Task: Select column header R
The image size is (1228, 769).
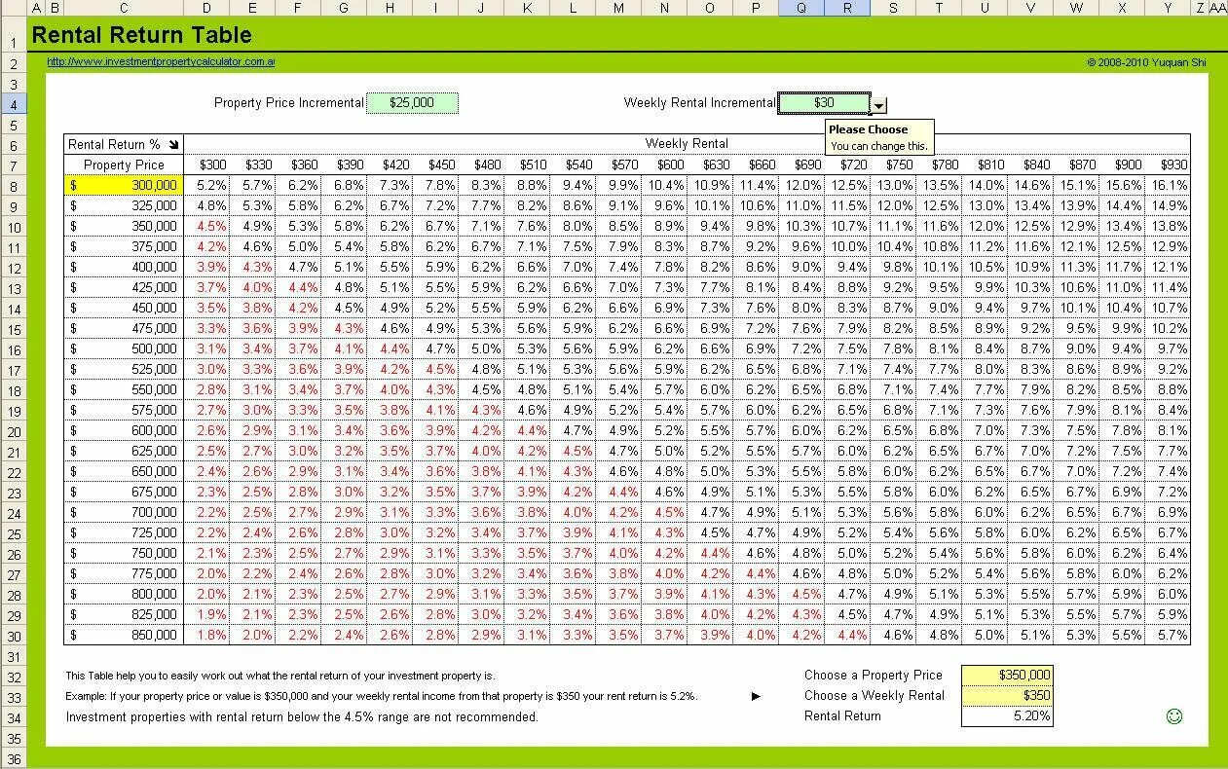Action: [x=847, y=8]
